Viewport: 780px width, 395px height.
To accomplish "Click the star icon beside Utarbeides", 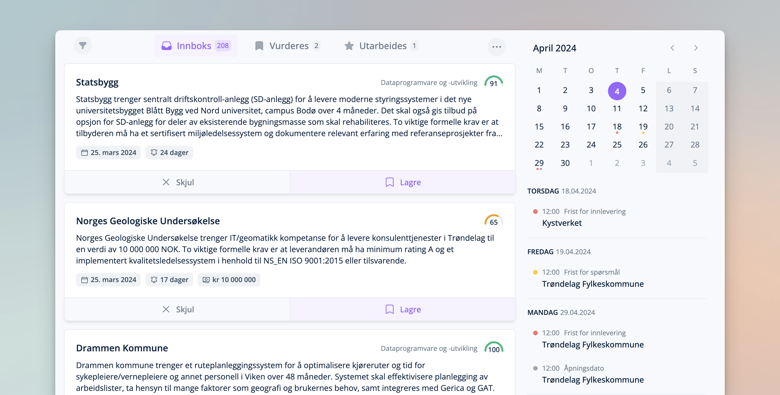I will coord(349,46).
